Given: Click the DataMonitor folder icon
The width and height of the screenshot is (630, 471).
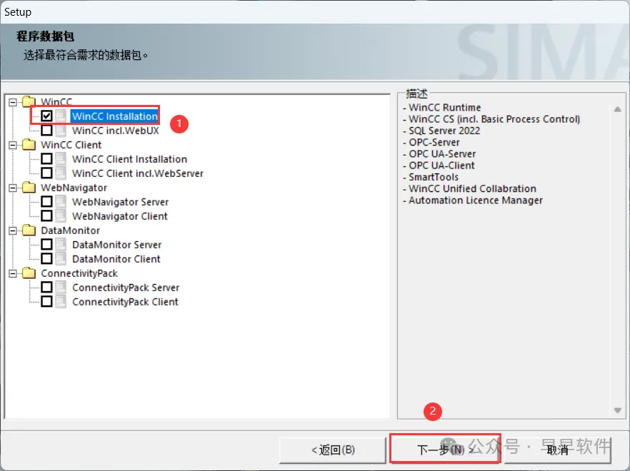Looking at the screenshot, I should point(29,230).
